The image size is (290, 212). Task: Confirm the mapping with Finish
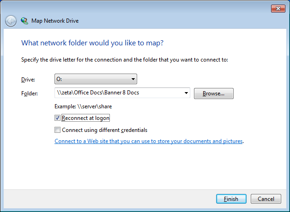[x=231, y=199]
